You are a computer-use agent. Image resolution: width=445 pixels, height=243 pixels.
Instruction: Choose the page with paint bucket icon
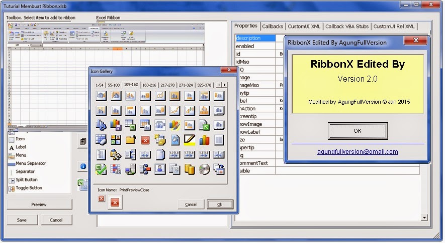[175, 140]
